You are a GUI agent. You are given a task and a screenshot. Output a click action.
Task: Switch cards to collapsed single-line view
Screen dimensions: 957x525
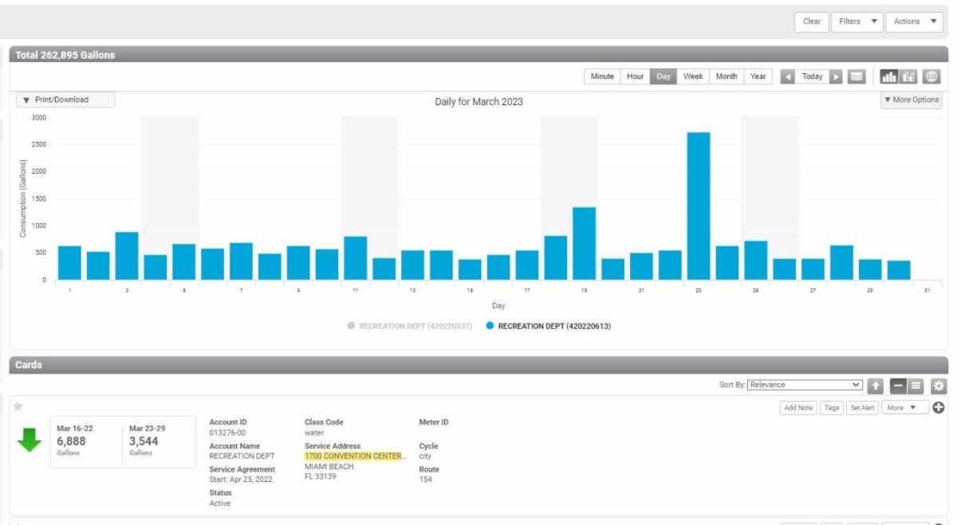(x=897, y=386)
